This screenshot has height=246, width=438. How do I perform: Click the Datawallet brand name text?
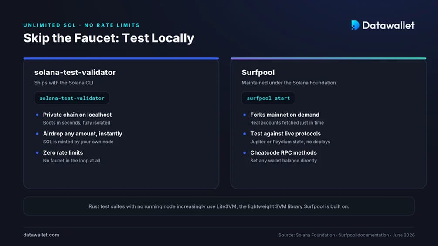click(388, 25)
